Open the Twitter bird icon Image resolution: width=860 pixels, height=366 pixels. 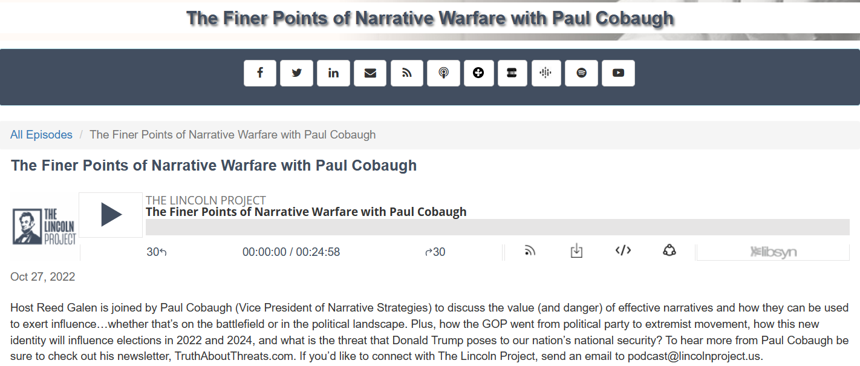(297, 73)
